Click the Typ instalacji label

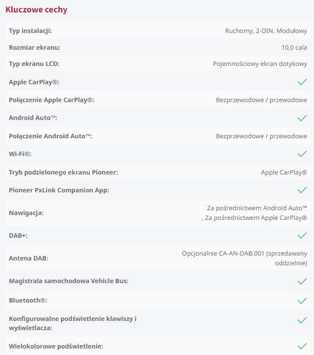point(30,31)
